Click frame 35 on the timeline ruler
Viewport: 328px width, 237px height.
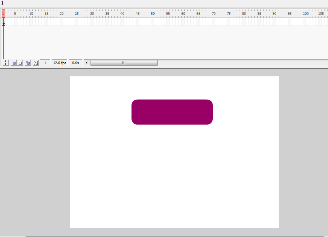[107, 14]
